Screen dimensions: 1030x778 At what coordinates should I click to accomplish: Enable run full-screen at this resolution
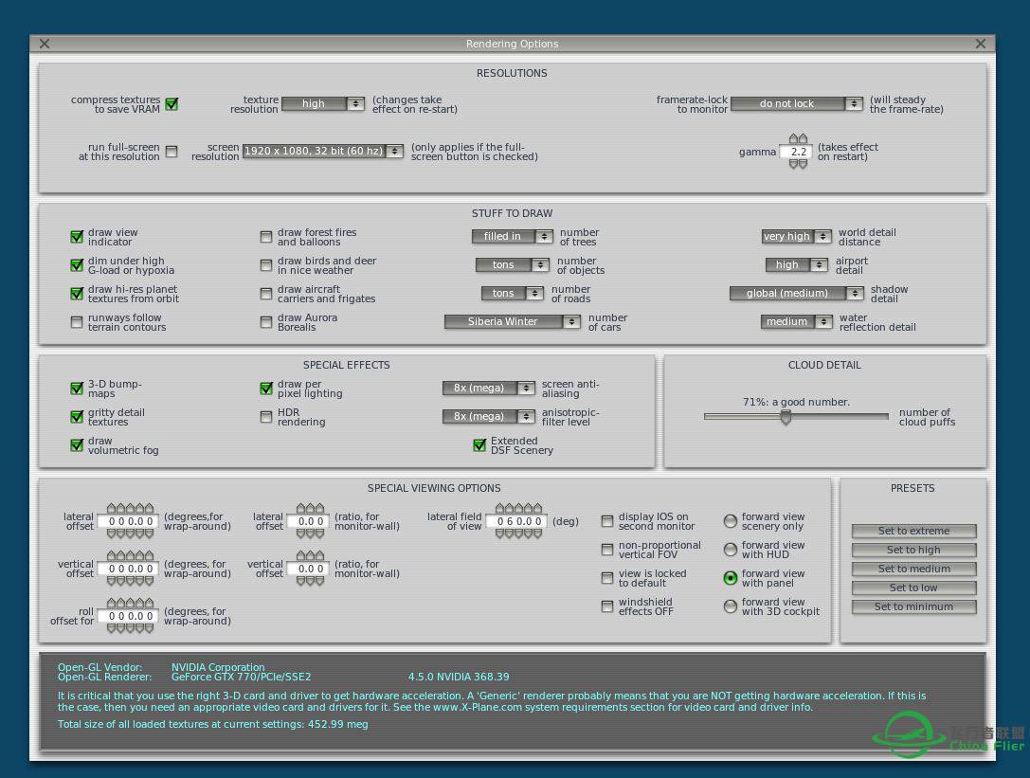[172, 152]
